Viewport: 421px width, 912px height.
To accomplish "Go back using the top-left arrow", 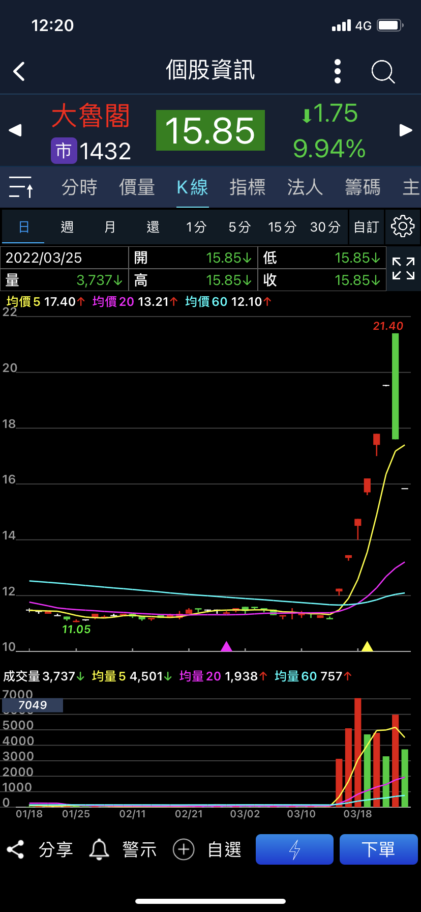I will coord(19,72).
